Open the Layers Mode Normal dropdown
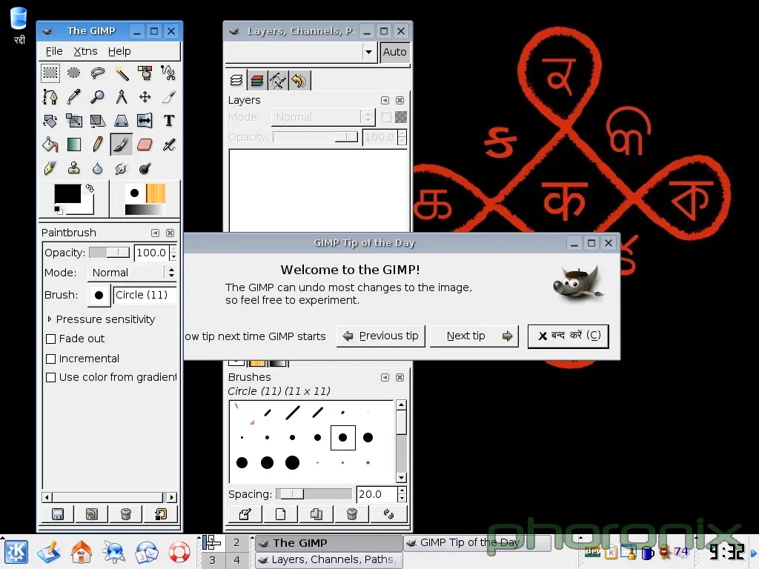Screen dimensions: 759x569 tap(322, 117)
